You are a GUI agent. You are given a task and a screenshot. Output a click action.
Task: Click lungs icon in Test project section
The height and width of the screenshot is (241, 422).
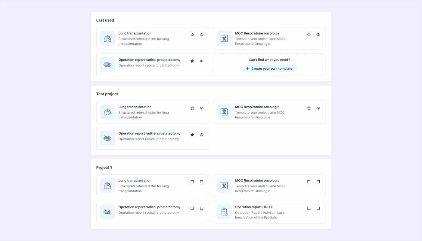coord(107,112)
